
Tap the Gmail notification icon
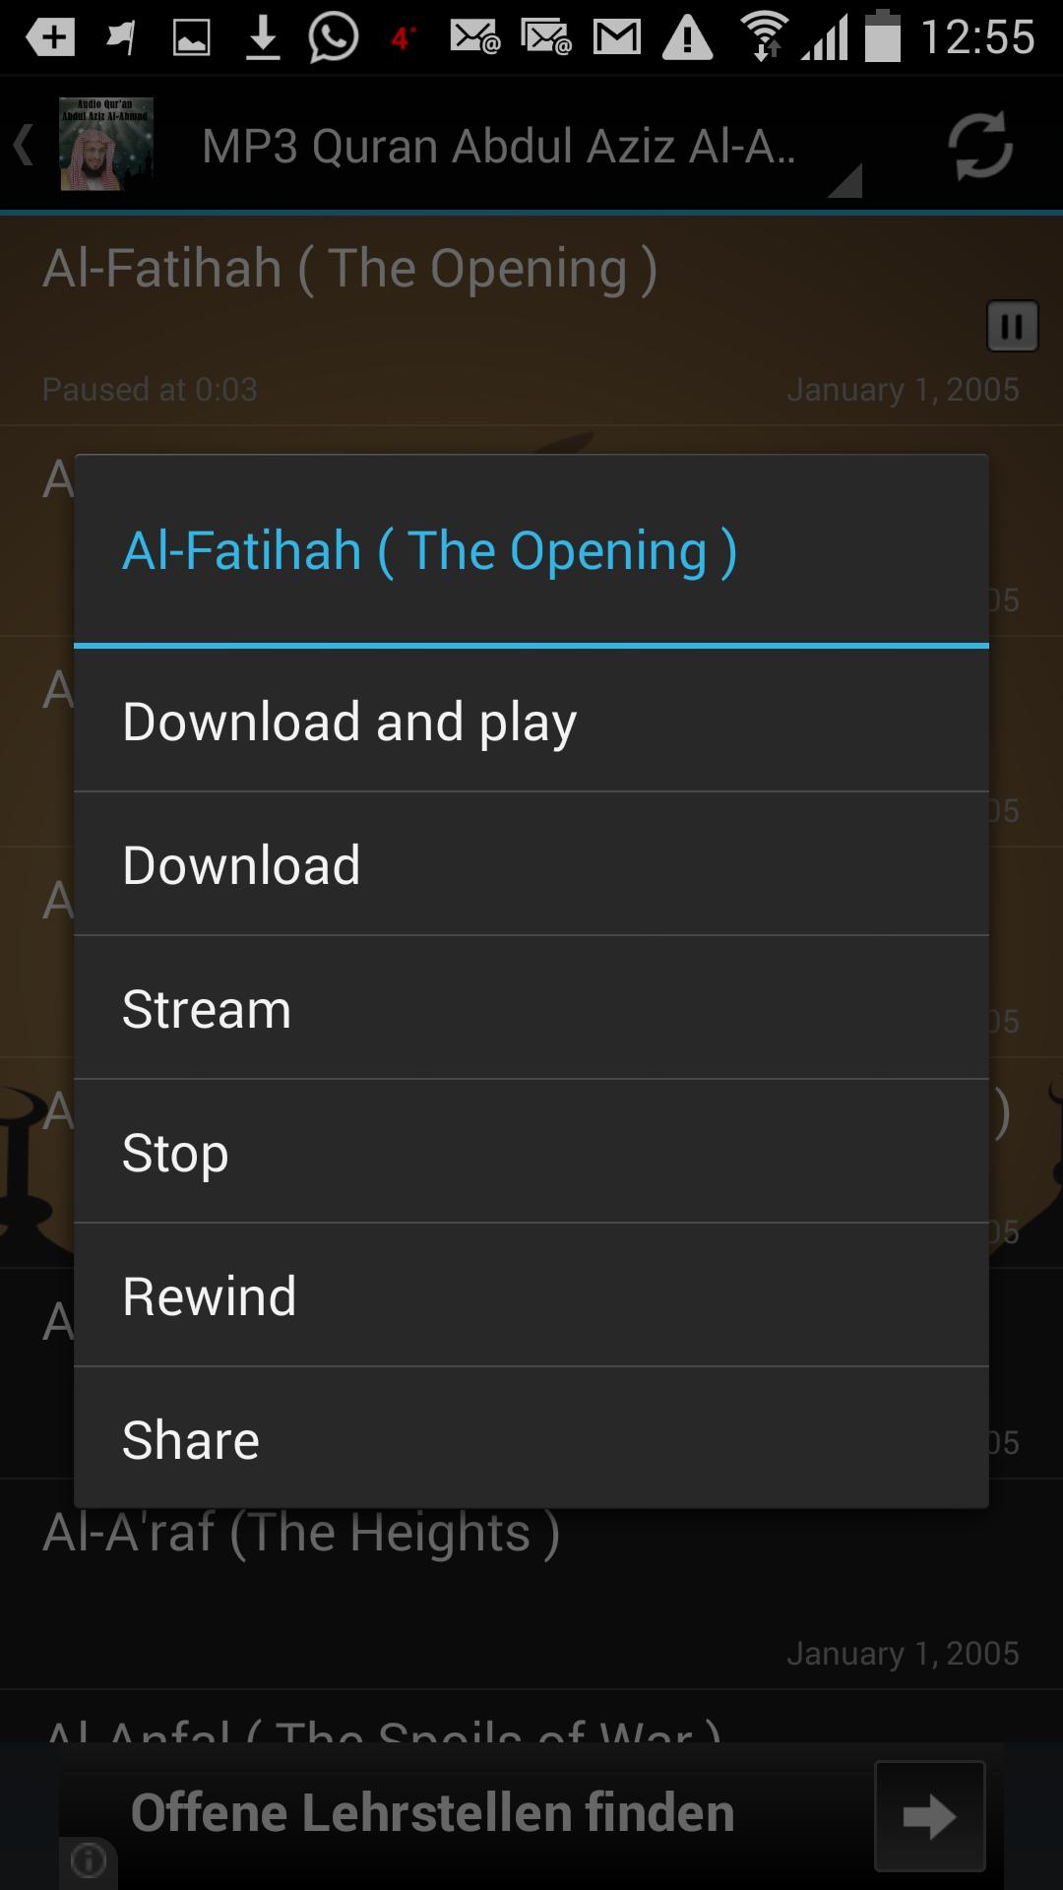617,38
